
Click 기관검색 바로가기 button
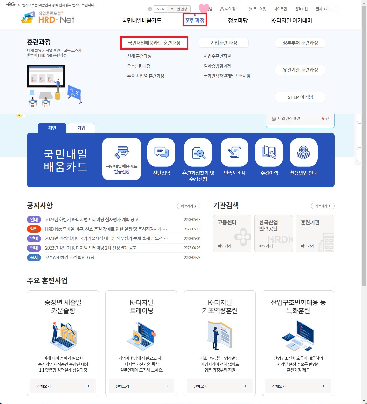point(323,206)
